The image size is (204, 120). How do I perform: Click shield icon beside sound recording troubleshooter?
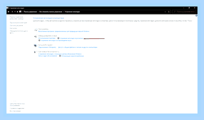pyautogui.click(x=58, y=38)
